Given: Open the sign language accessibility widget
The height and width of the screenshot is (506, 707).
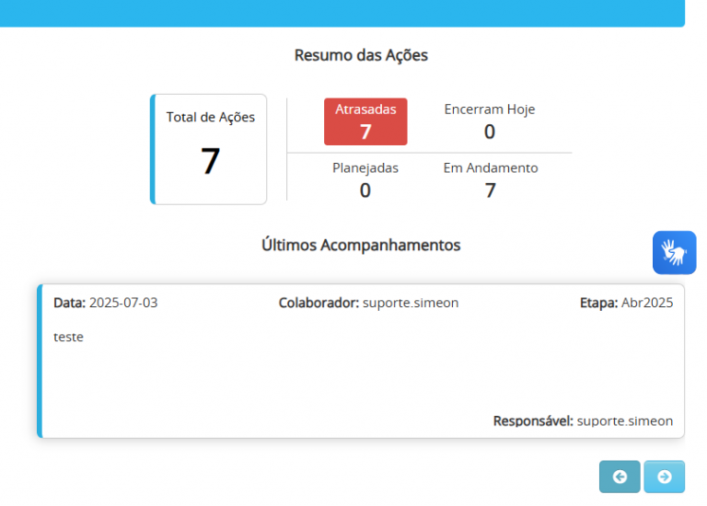Looking at the screenshot, I should point(674,252).
